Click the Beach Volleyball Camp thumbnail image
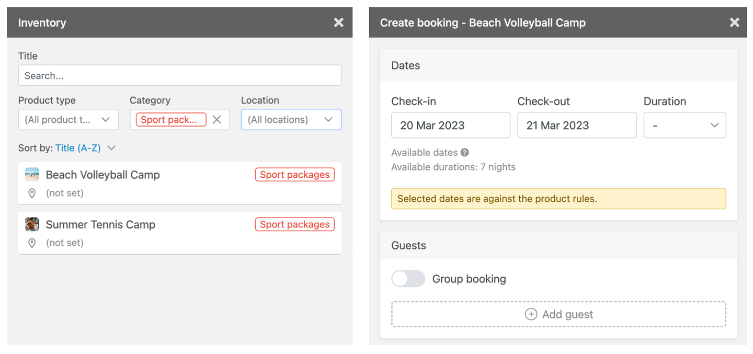 [x=32, y=175]
